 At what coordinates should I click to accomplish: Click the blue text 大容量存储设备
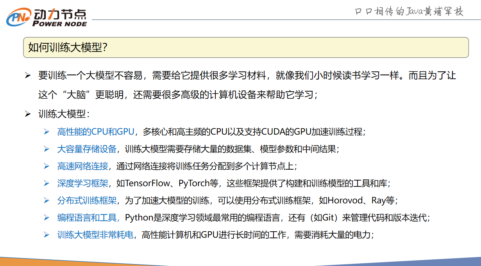(87, 149)
